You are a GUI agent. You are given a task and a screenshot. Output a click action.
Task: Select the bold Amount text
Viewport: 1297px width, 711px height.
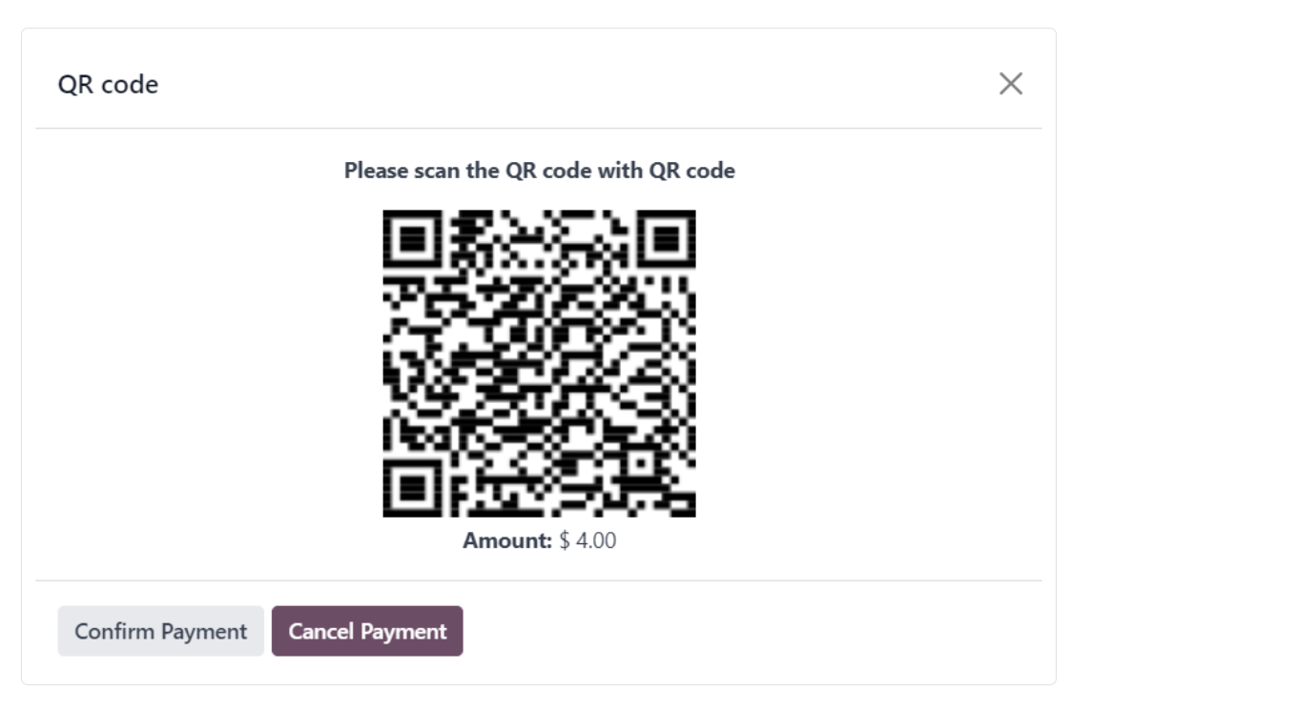click(x=504, y=538)
